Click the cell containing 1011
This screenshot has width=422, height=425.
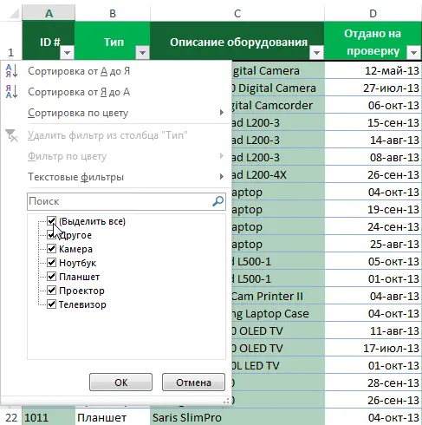click(x=49, y=417)
